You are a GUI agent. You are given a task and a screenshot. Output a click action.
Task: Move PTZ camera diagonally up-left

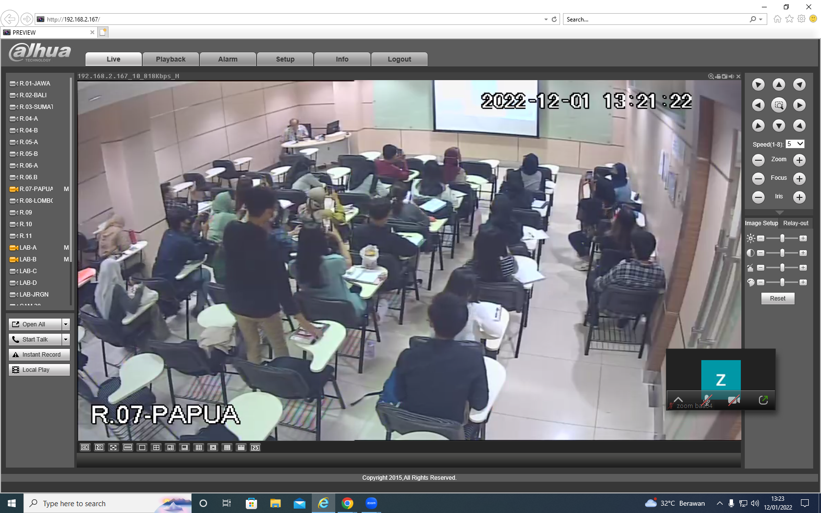(758, 85)
